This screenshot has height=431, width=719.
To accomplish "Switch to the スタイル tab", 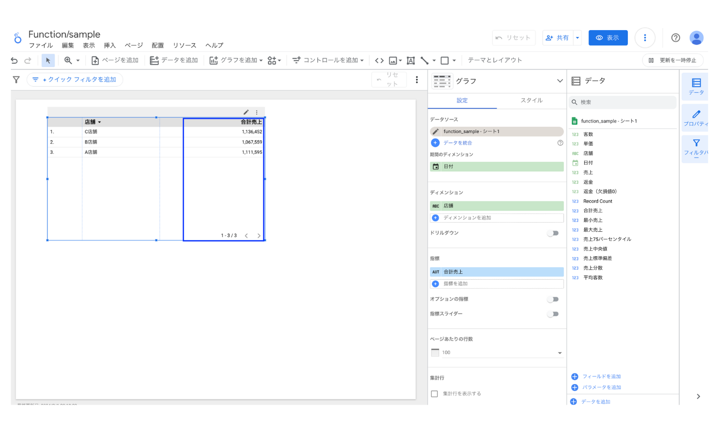I will tap(531, 101).
